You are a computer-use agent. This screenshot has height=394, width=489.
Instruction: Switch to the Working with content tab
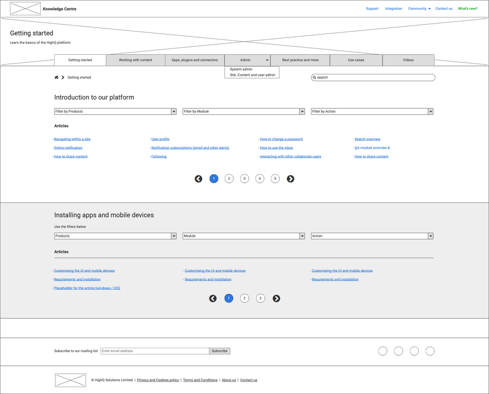135,60
